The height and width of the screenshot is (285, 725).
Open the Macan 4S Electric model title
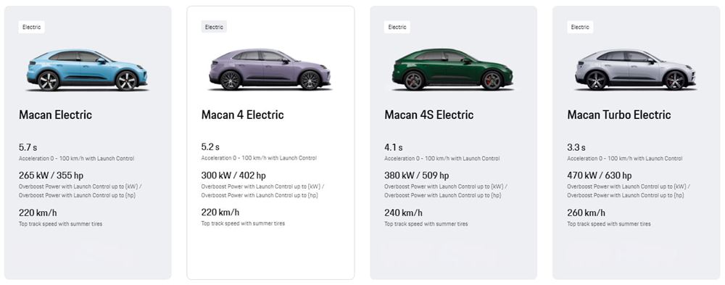[429, 115]
